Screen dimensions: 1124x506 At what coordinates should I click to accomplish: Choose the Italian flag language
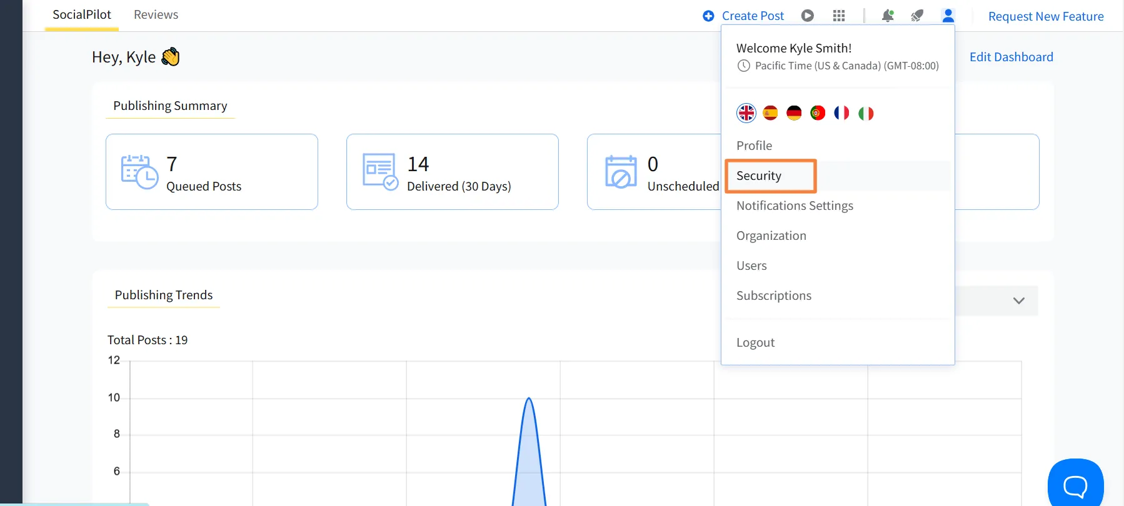[866, 113]
